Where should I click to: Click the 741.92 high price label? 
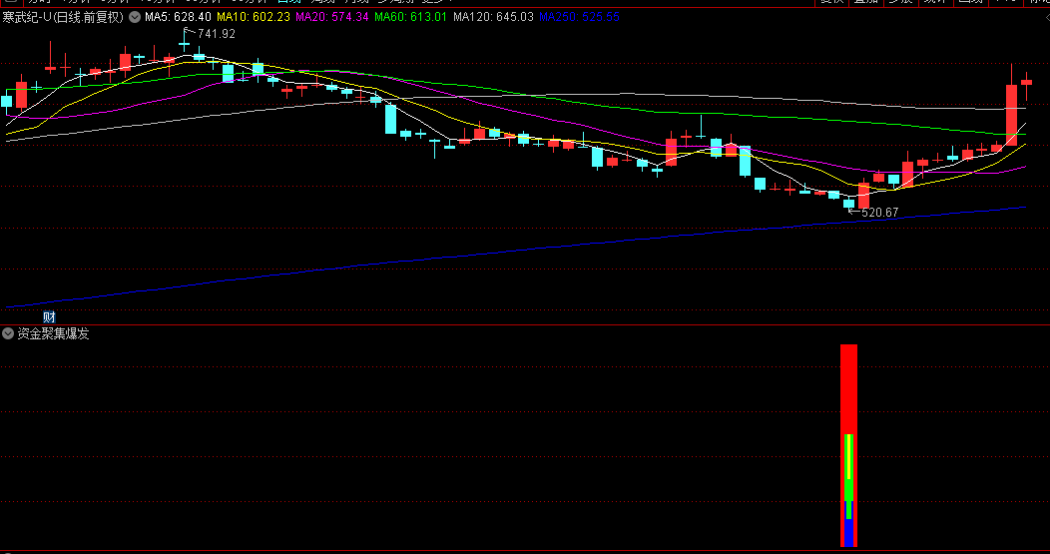pyautogui.click(x=217, y=34)
